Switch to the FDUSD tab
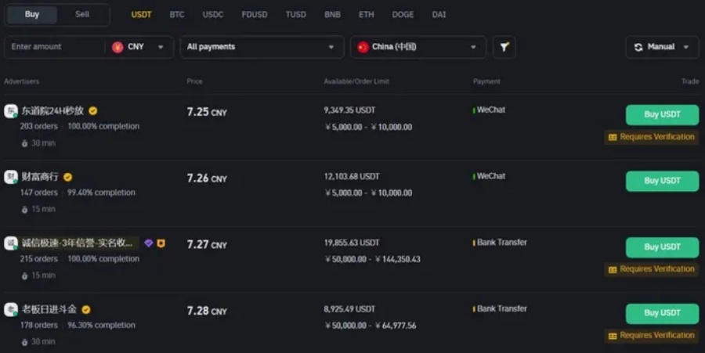The image size is (705, 353). (x=255, y=14)
